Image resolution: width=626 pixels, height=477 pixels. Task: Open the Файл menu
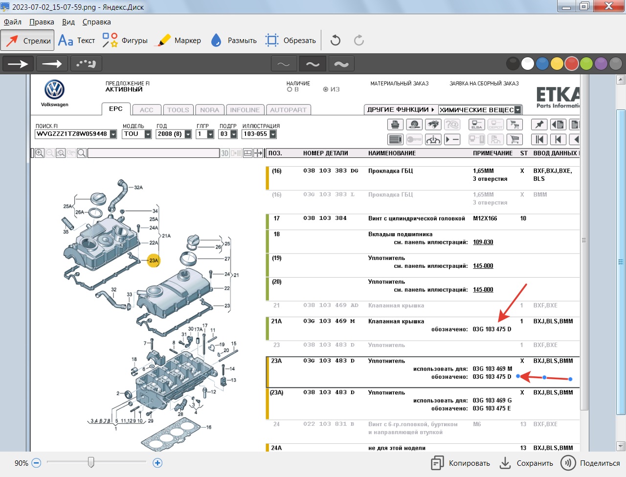tap(13, 22)
